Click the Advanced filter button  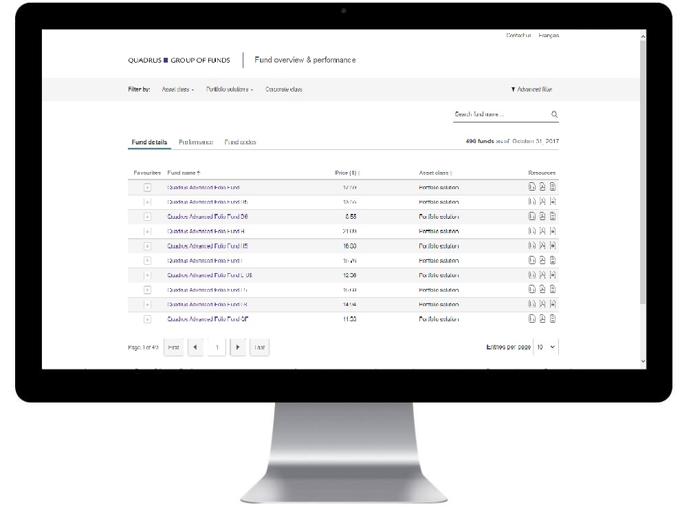(531, 89)
